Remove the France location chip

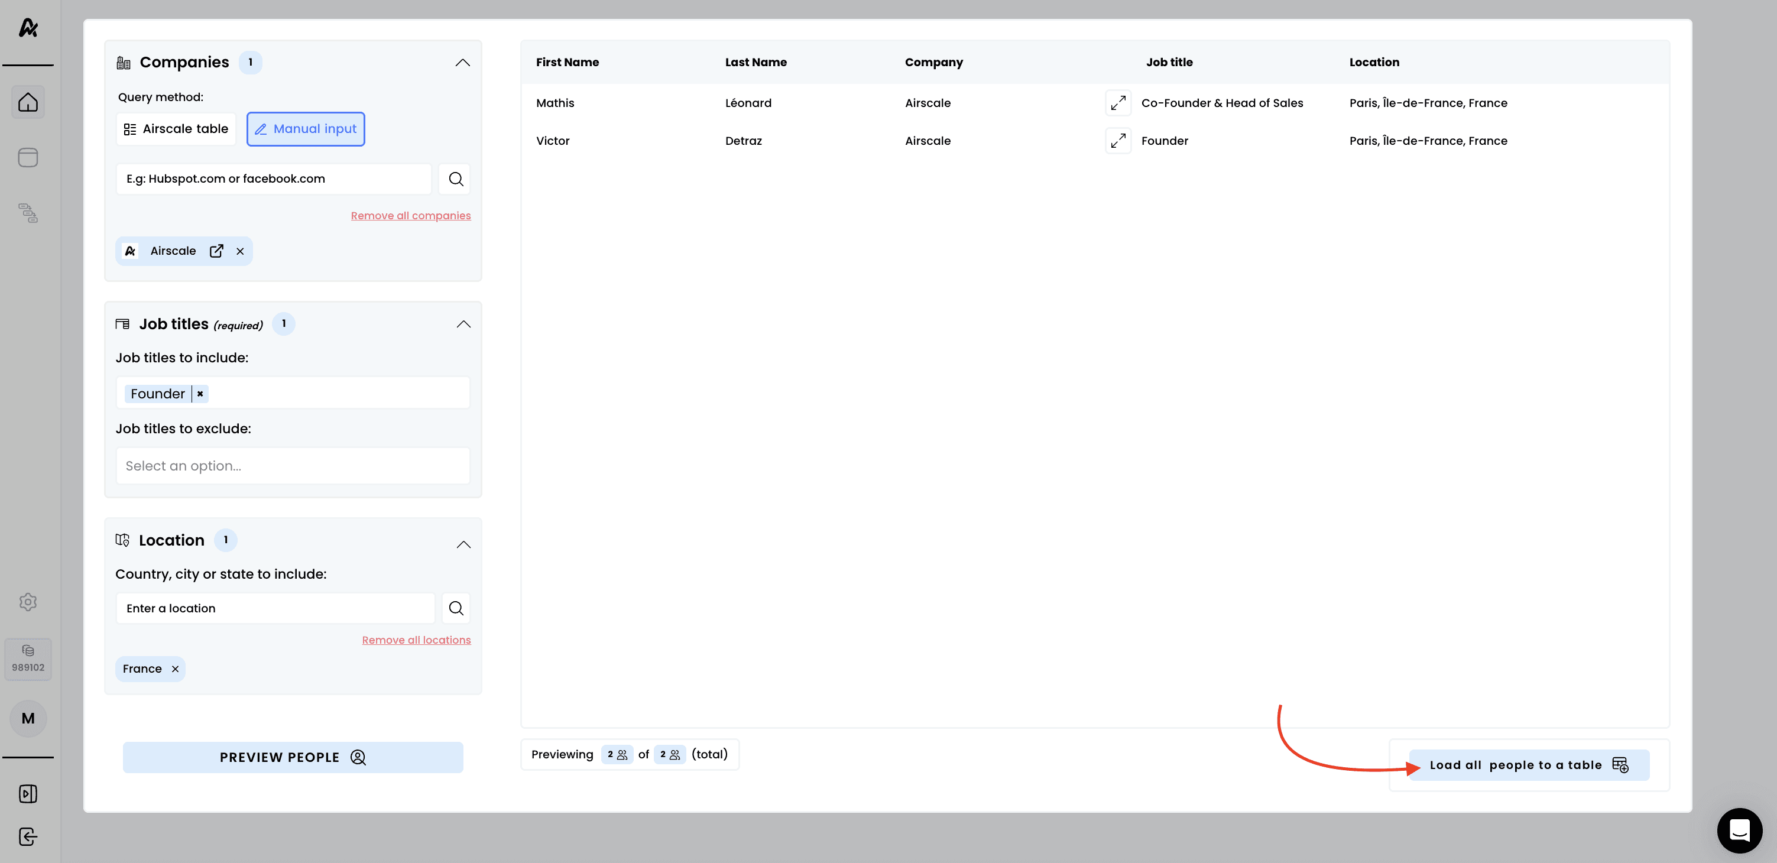coord(175,669)
